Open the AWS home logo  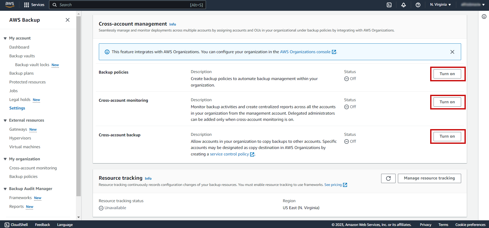(10, 5)
